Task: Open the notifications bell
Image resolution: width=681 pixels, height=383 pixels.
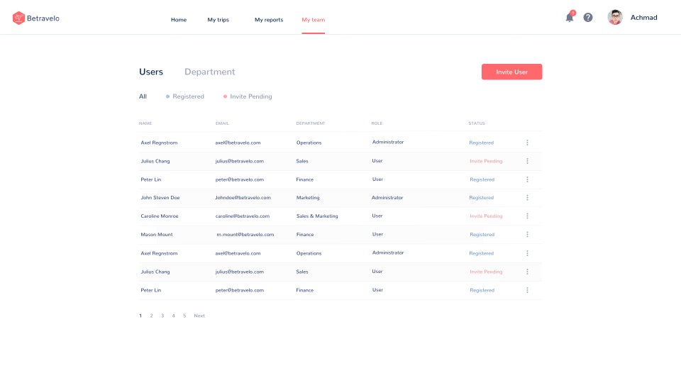Action: [x=570, y=17]
